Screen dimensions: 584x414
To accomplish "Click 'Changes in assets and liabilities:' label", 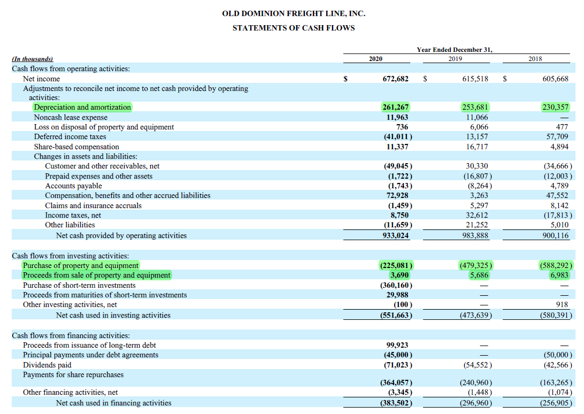I will click(86, 157).
